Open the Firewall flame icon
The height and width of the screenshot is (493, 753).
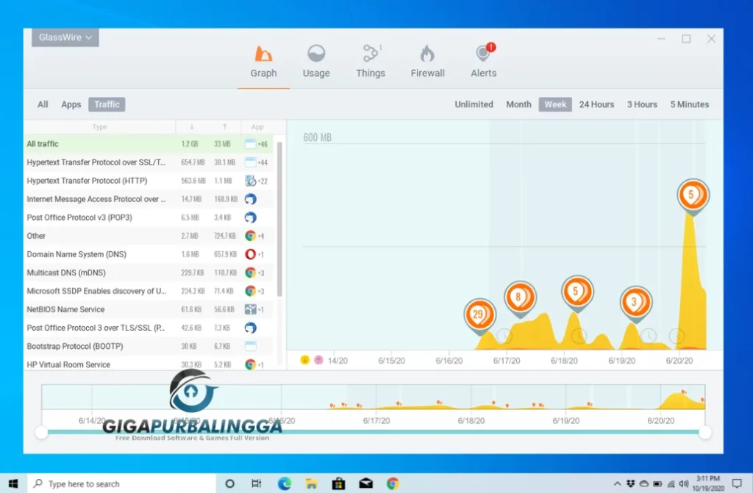click(x=427, y=51)
